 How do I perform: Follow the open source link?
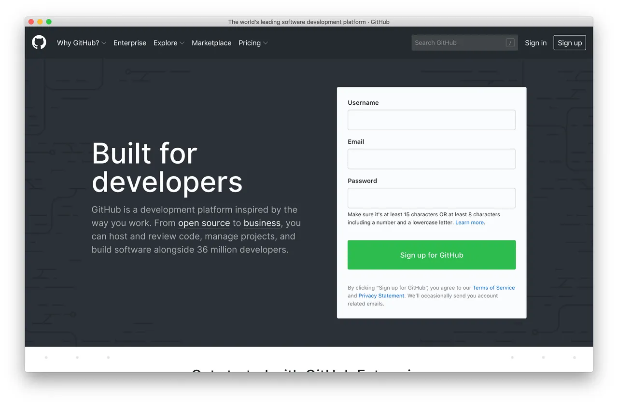click(204, 223)
